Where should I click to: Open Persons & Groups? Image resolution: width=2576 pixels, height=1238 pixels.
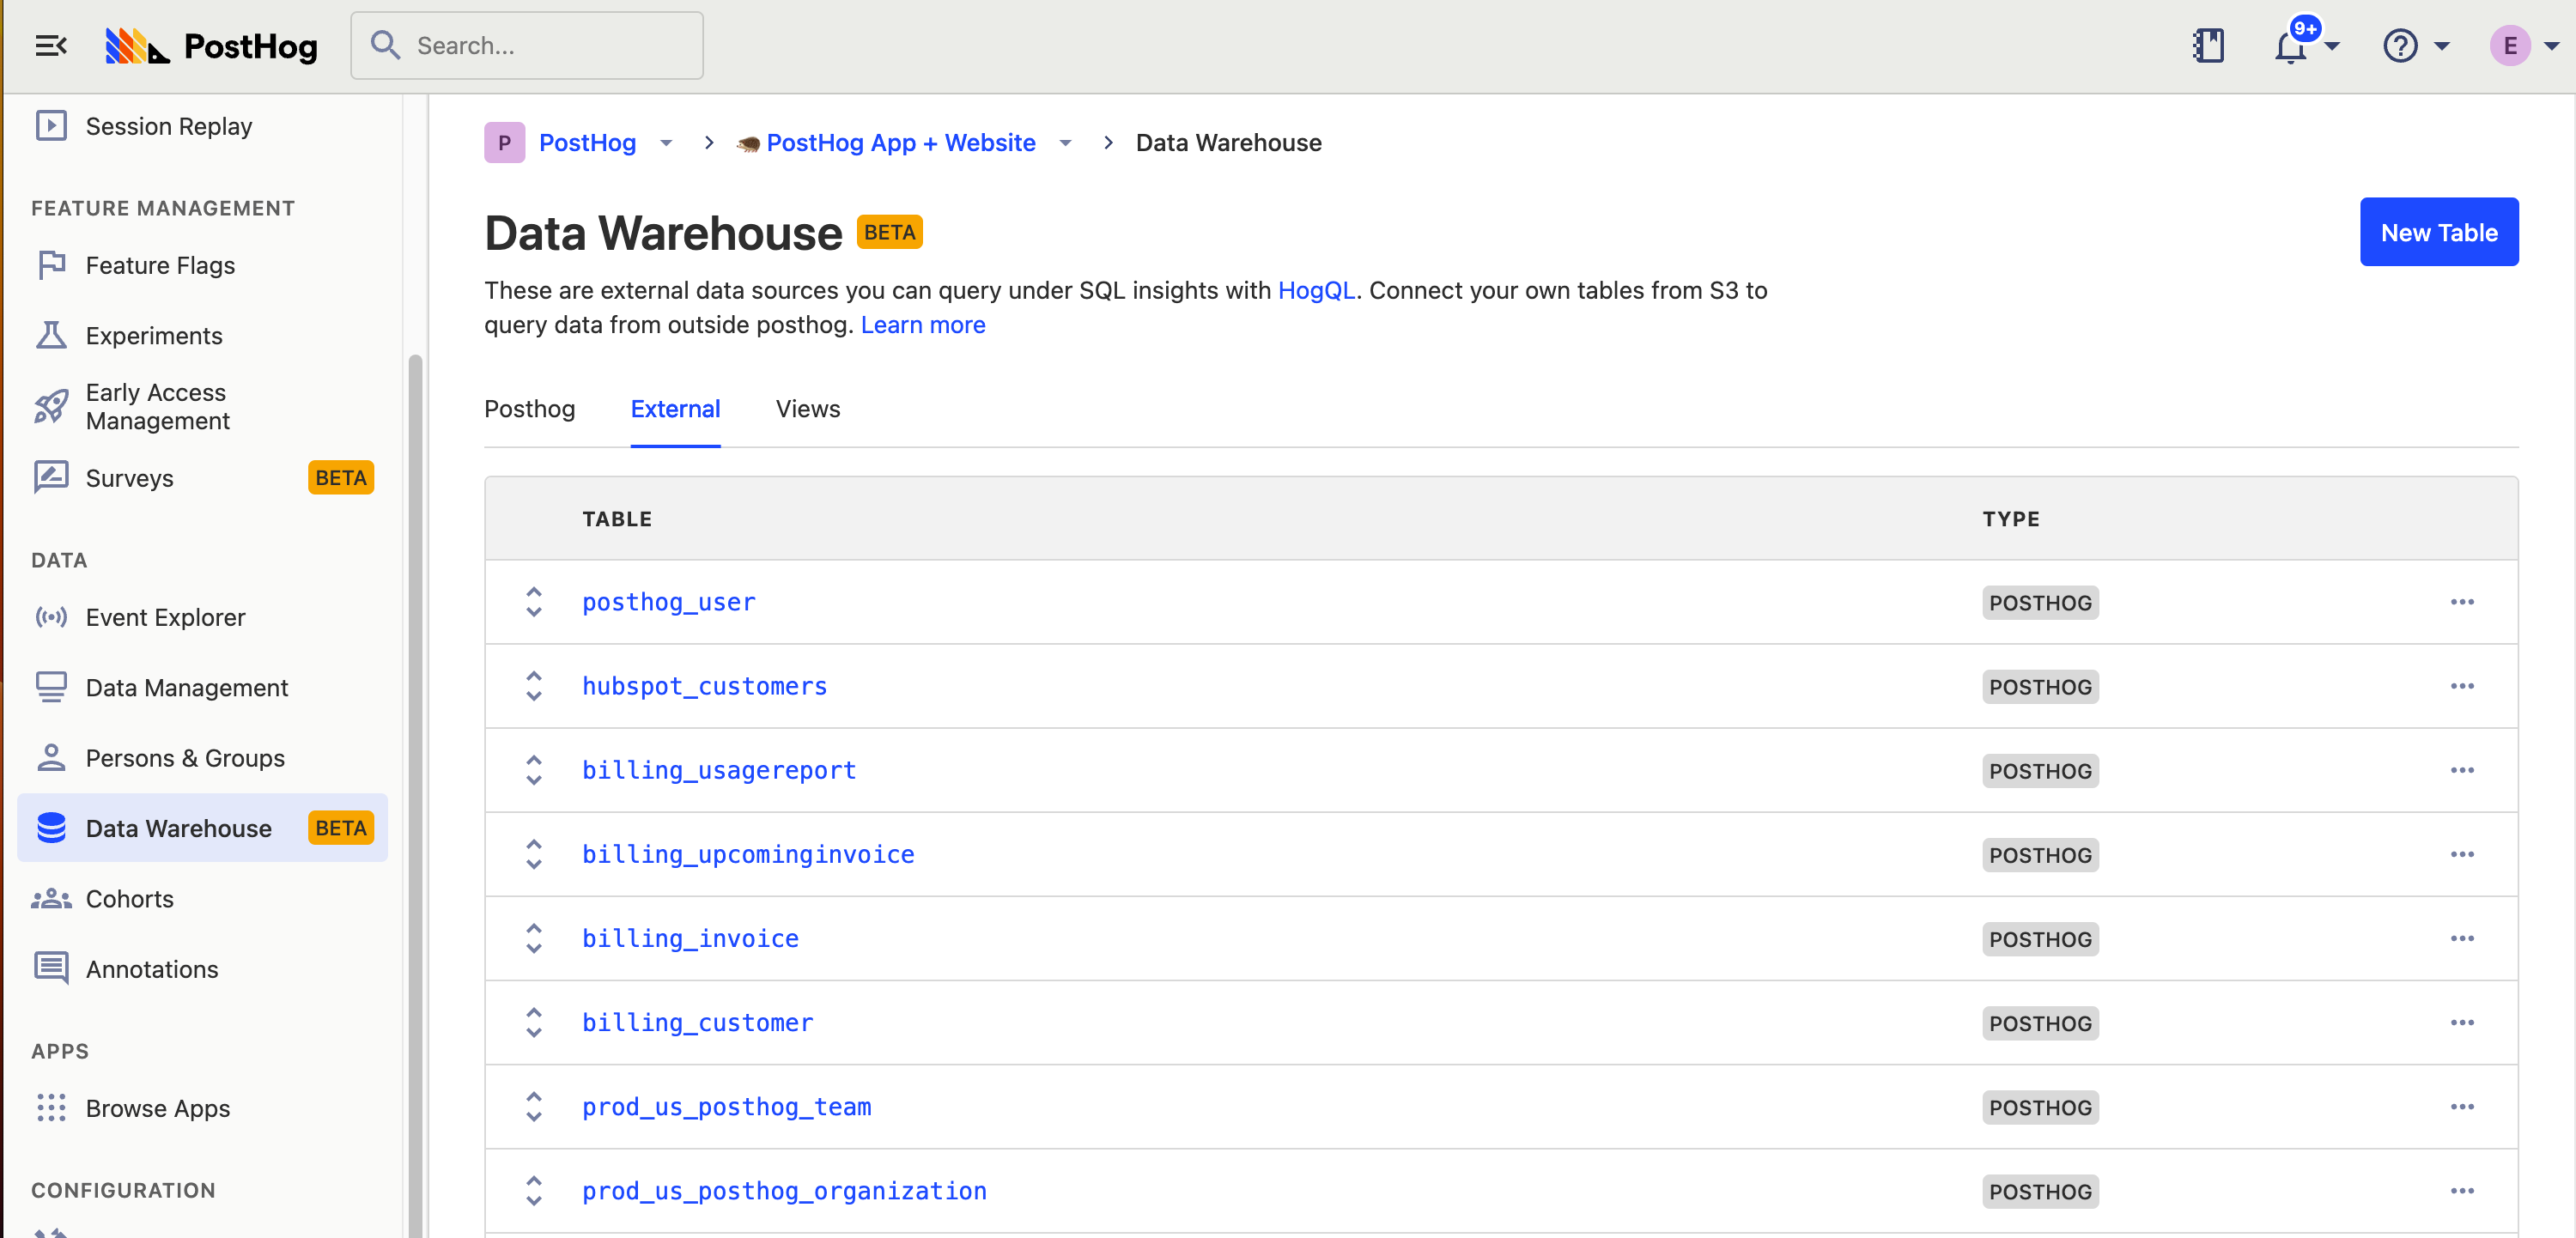coord(185,758)
